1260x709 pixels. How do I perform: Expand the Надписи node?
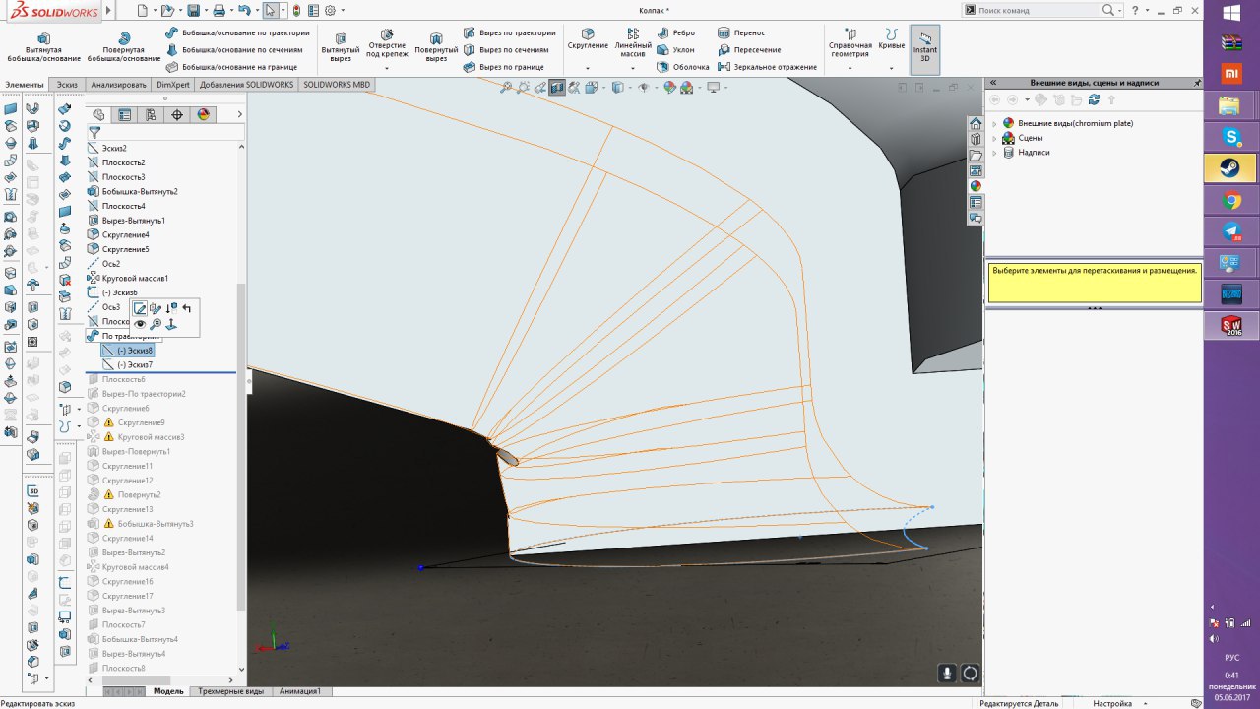pyautogui.click(x=994, y=153)
